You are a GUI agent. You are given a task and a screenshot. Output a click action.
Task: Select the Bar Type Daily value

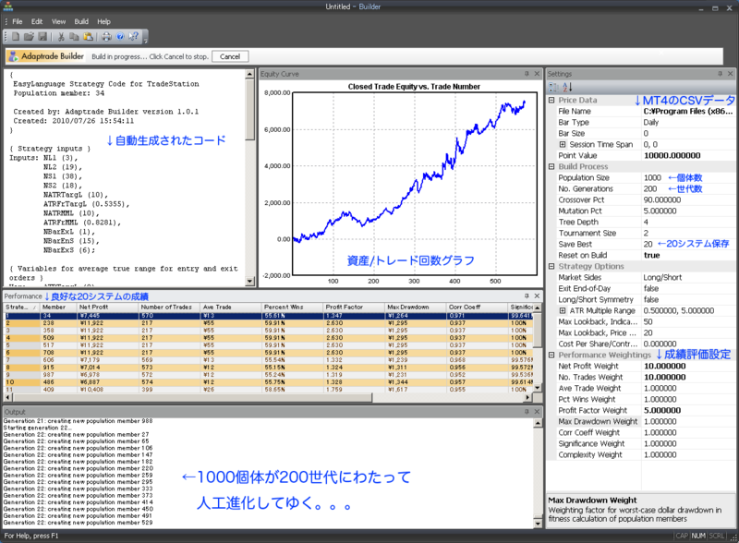tap(651, 122)
